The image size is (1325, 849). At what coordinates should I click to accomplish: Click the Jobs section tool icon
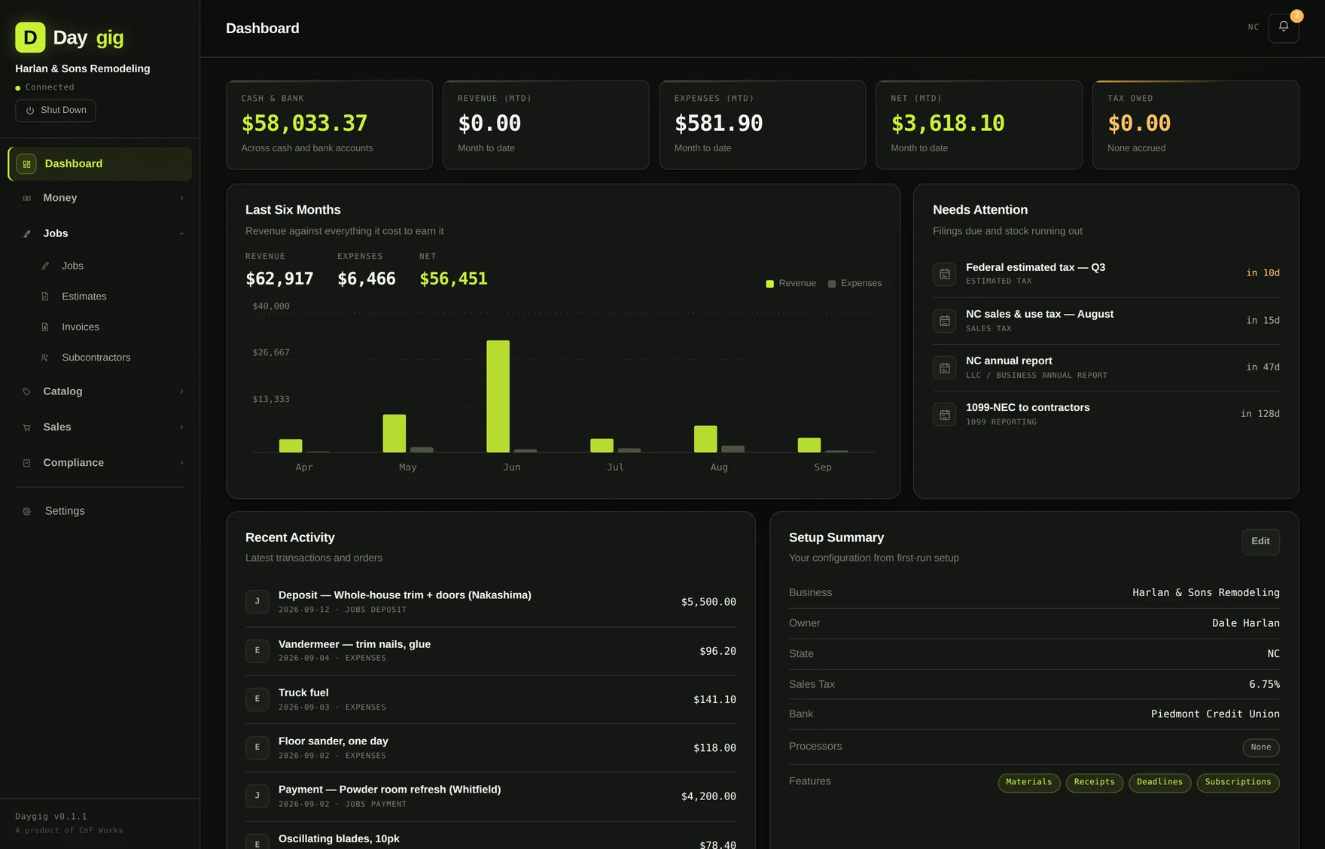(27, 233)
